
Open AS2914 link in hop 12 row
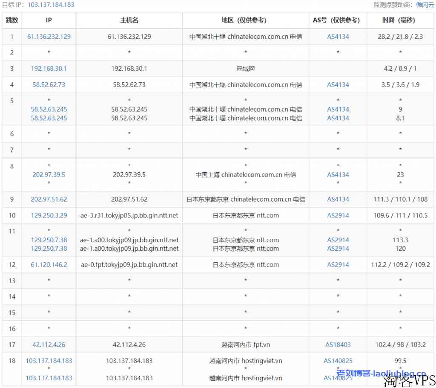(x=338, y=265)
